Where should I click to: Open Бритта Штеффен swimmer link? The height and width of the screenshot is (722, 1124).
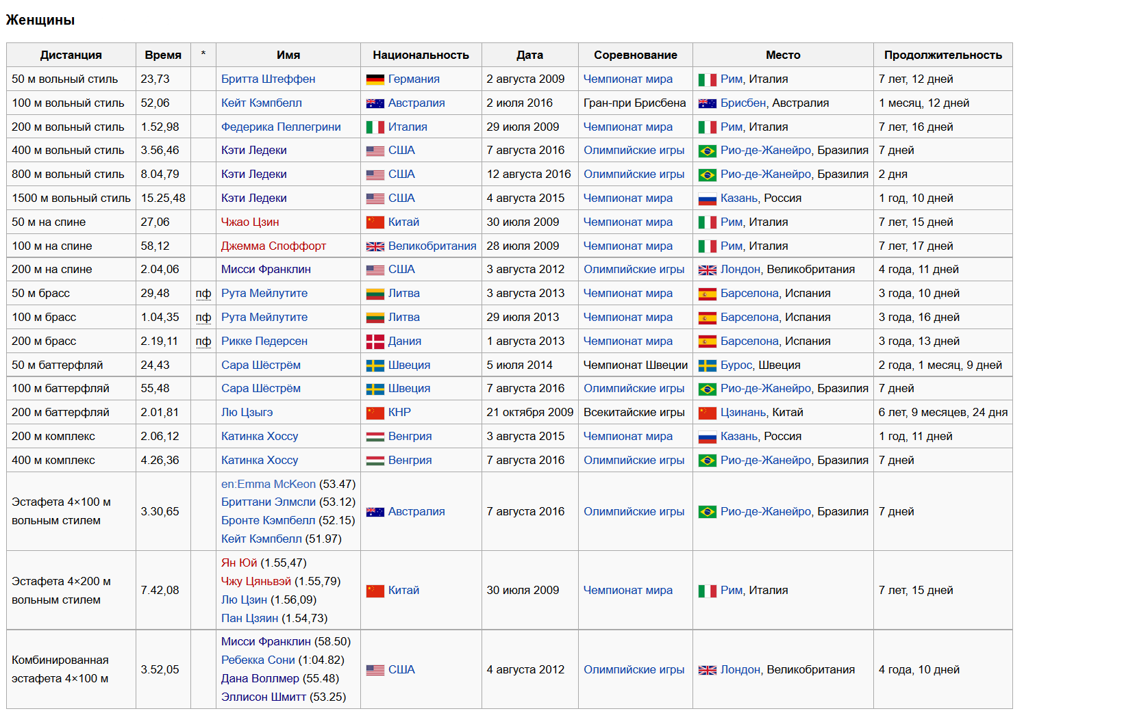point(268,79)
